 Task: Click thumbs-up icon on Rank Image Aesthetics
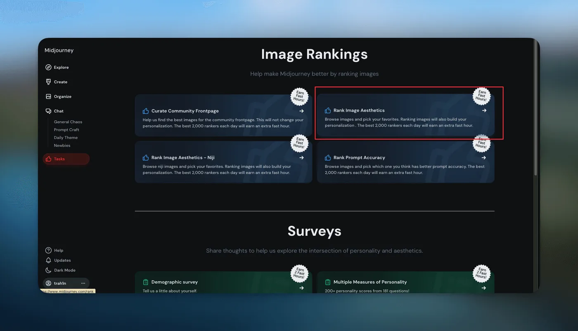coord(328,110)
